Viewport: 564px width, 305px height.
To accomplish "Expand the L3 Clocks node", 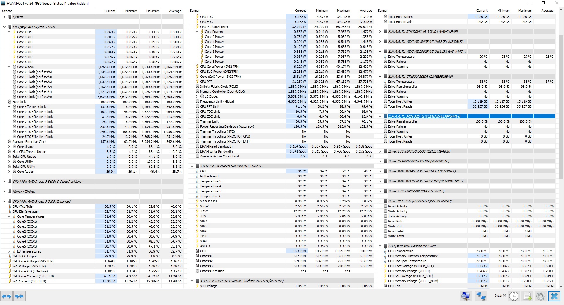I will click(x=197, y=96).
